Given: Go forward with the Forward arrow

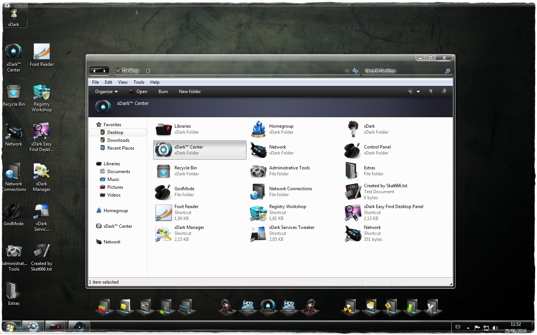Looking at the screenshot, I should pos(105,71).
